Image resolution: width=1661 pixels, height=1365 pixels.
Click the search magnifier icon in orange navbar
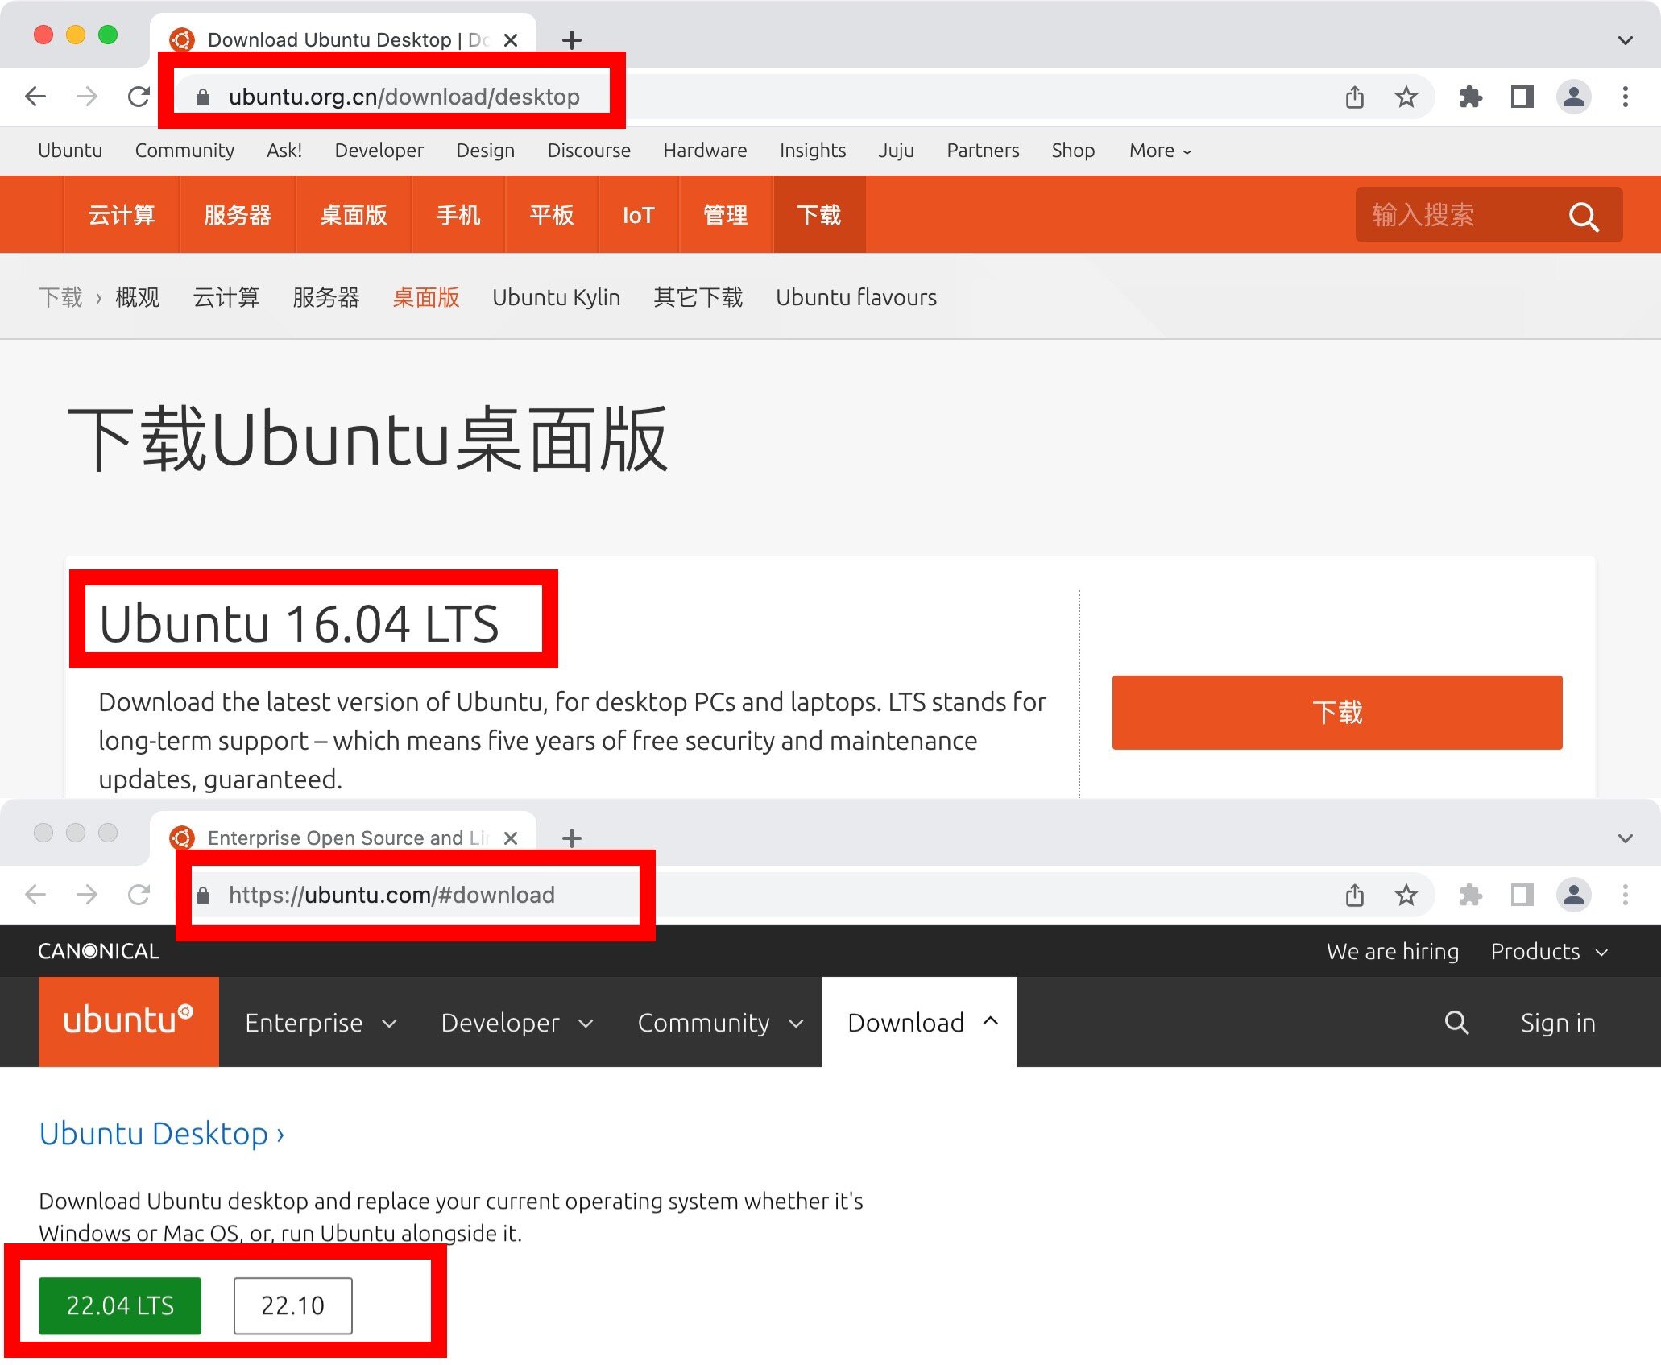(x=1583, y=215)
